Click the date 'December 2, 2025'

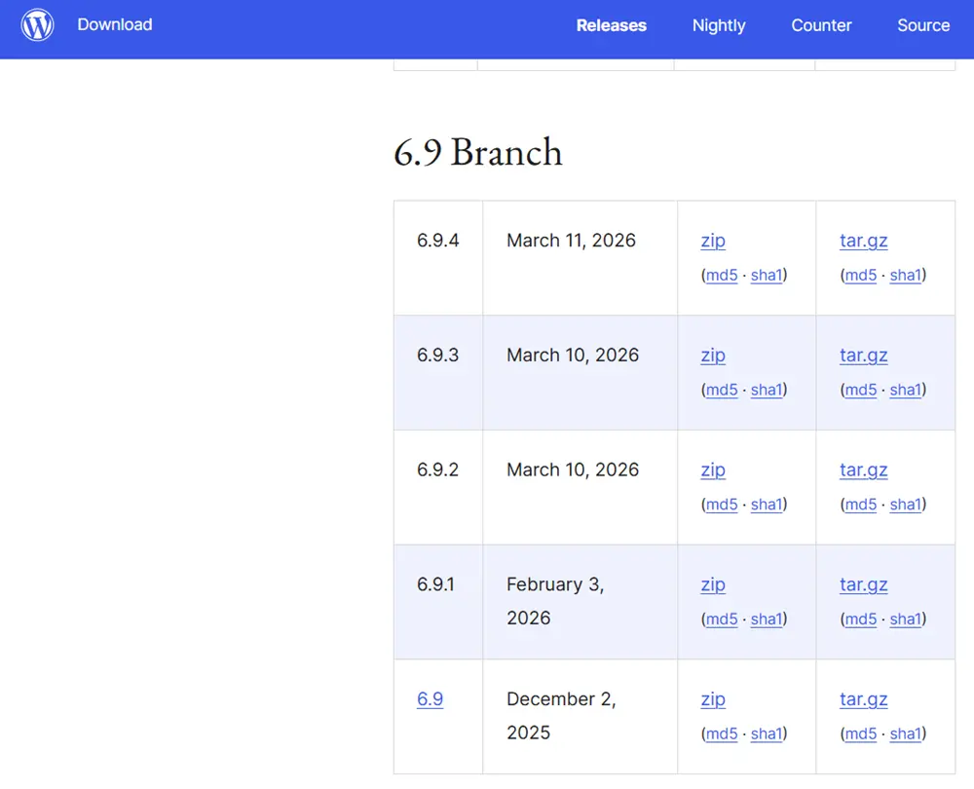pyautogui.click(x=562, y=716)
